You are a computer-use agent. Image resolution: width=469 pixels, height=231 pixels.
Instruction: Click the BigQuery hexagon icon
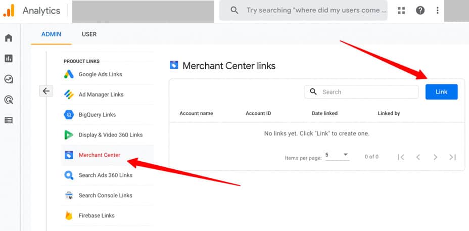[x=69, y=115]
